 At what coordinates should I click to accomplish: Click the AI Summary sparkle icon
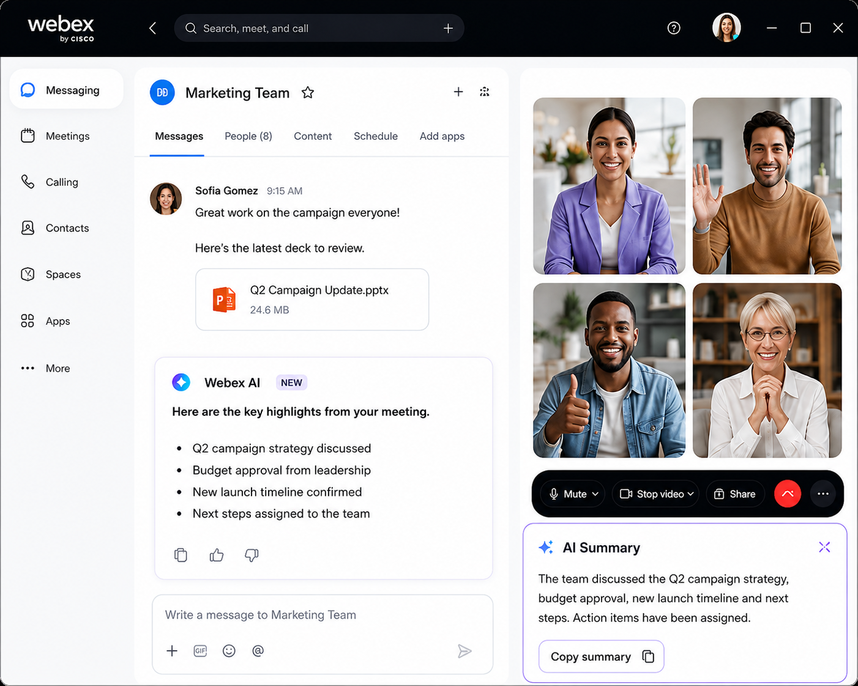point(546,547)
